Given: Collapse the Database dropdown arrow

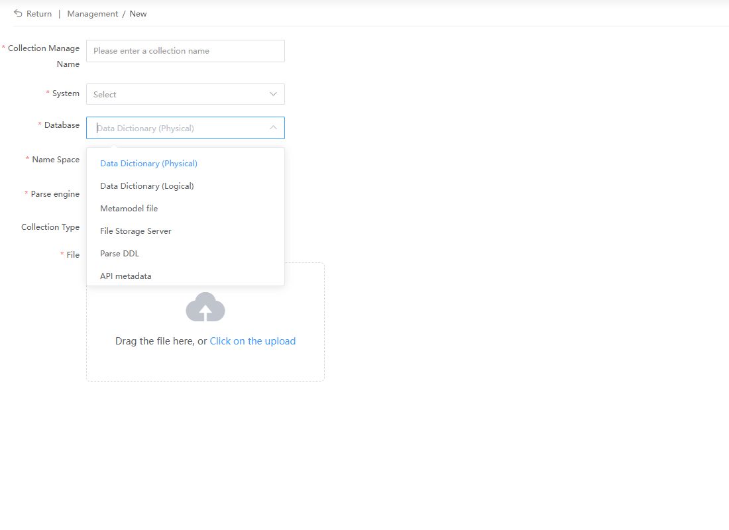Looking at the screenshot, I should tap(273, 128).
